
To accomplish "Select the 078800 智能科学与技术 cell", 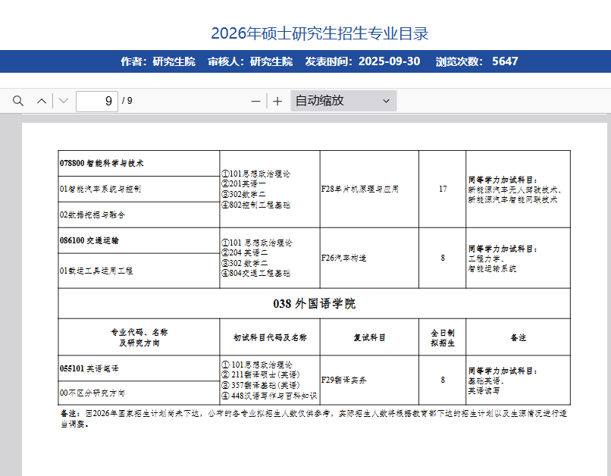I will coord(102,163).
